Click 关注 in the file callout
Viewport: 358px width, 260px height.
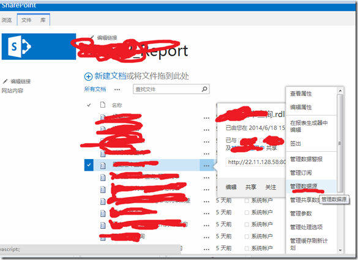point(270,187)
